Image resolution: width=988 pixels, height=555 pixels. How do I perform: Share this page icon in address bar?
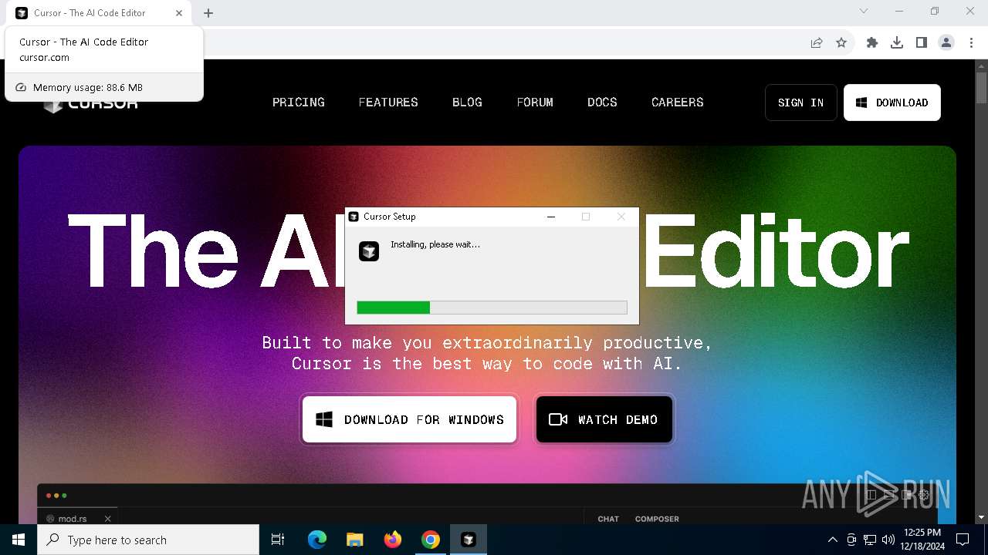[x=817, y=42]
